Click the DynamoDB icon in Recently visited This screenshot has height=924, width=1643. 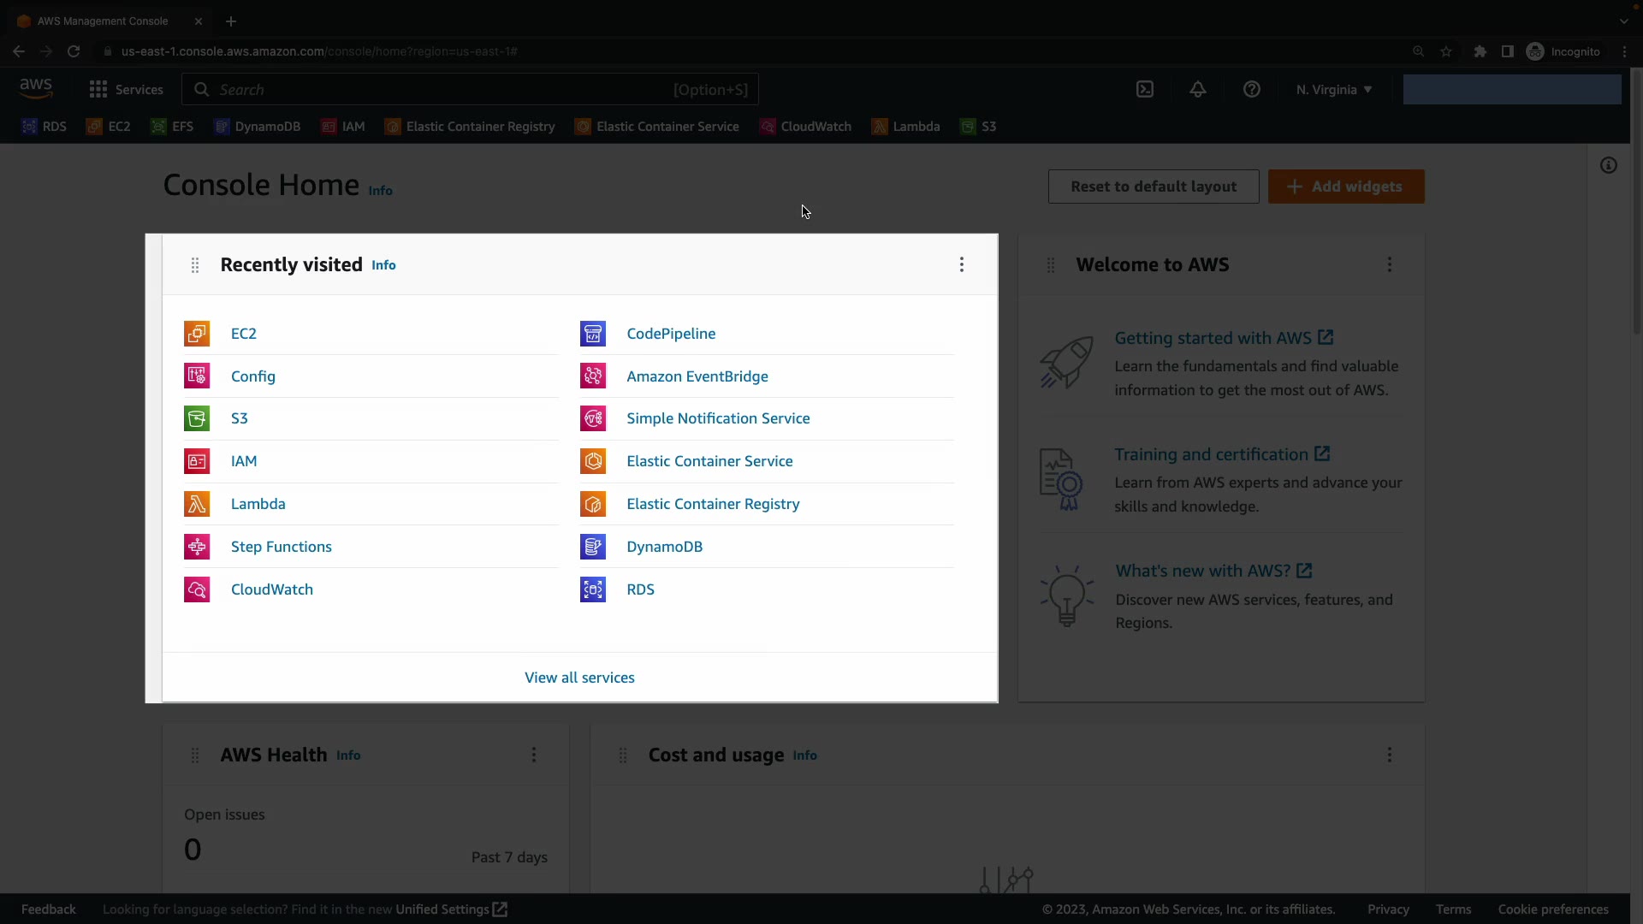(x=593, y=547)
